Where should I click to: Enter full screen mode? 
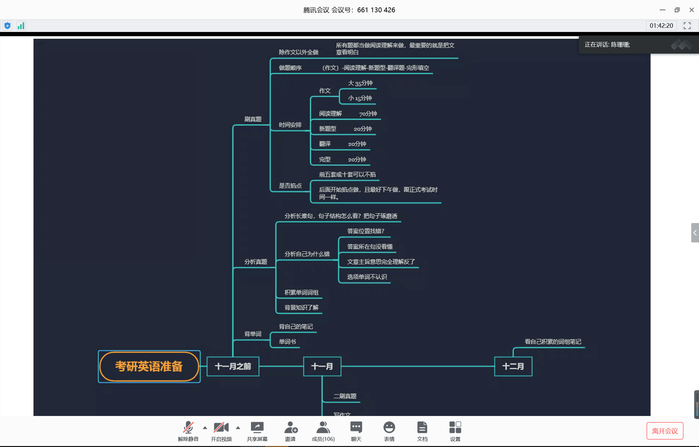(687, 26)
